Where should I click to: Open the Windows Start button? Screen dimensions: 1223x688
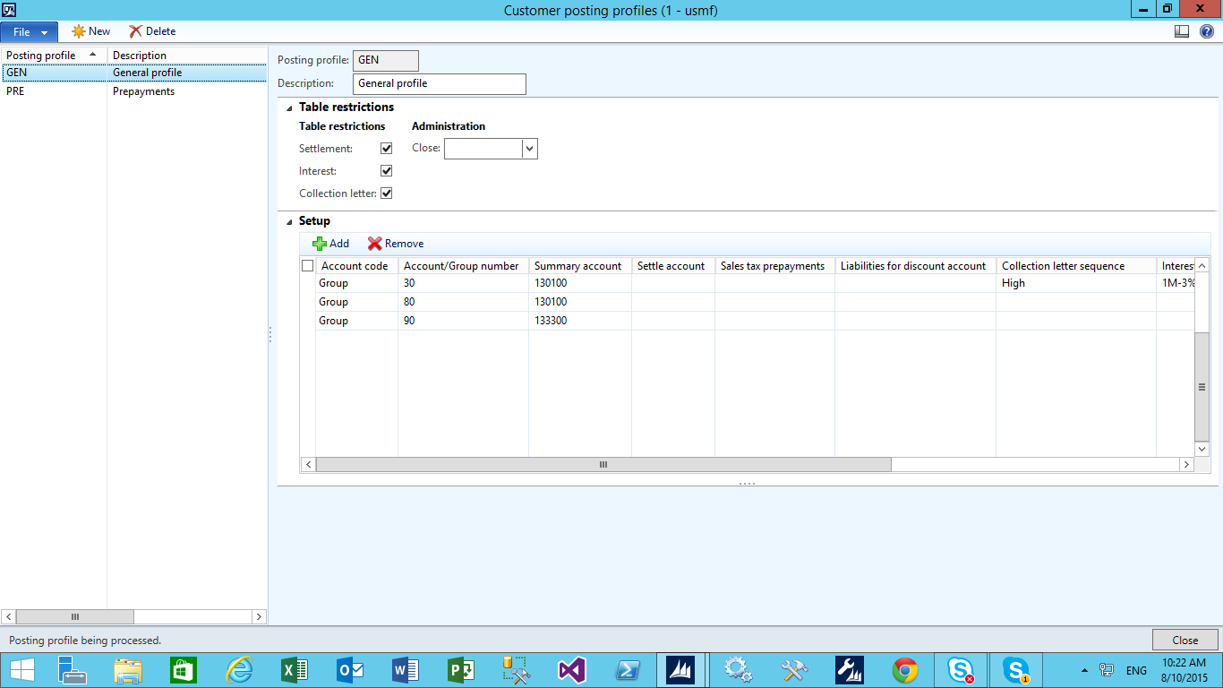point(22,670)
